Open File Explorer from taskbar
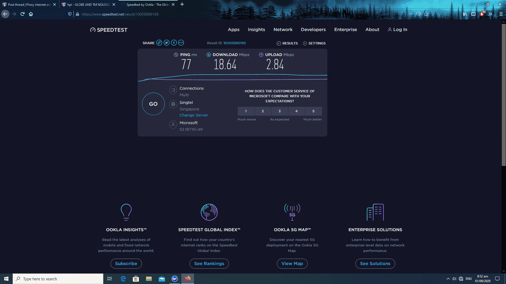 click(149, 279)
